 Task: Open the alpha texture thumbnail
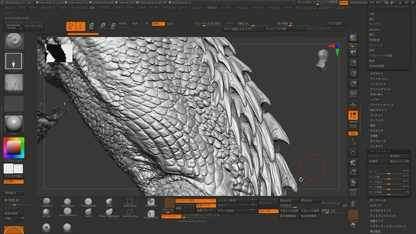coord(14,84)
